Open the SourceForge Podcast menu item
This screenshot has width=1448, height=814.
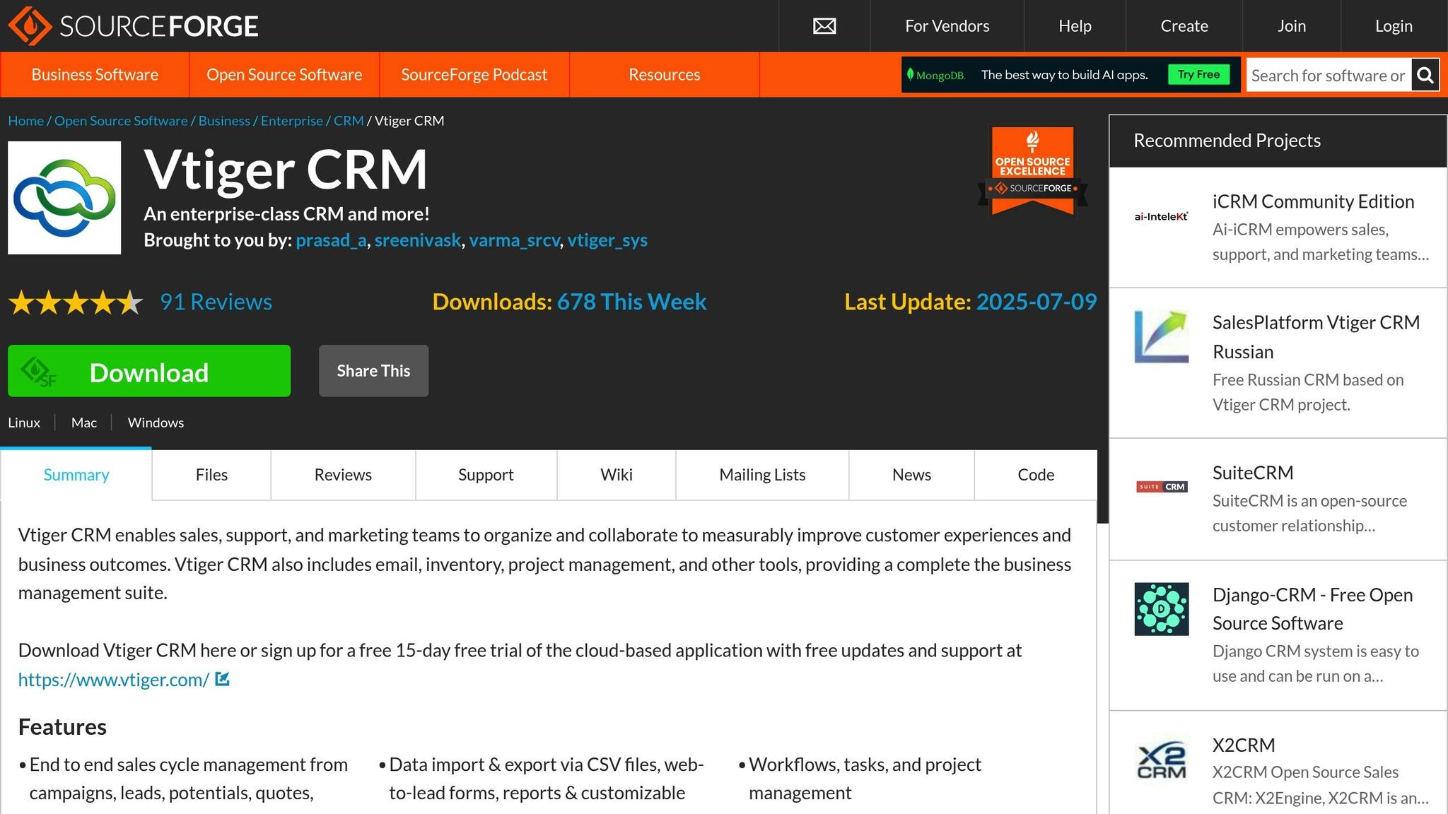click(474, 74)
